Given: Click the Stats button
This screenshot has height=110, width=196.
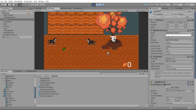Looking at the screenshot, I should (x=138, y=11).
